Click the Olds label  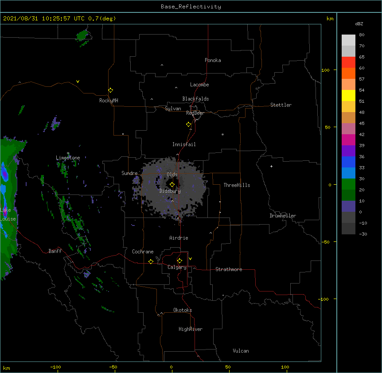point(172,175)
